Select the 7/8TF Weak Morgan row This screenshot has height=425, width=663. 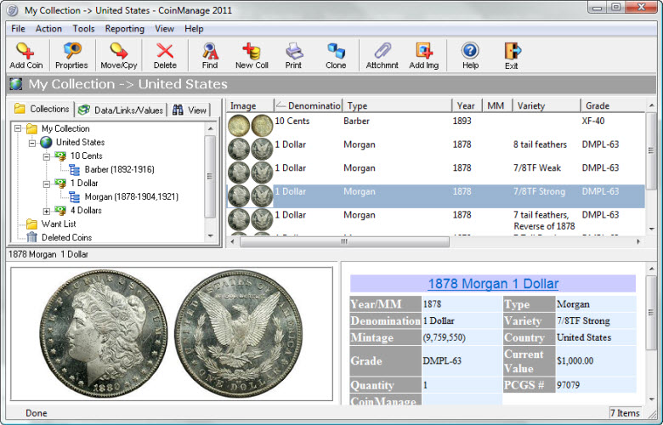435,172
